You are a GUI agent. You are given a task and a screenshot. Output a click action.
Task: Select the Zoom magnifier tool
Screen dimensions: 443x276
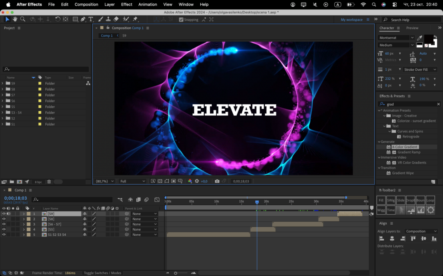pyautogui.click(x=22, y=19)
